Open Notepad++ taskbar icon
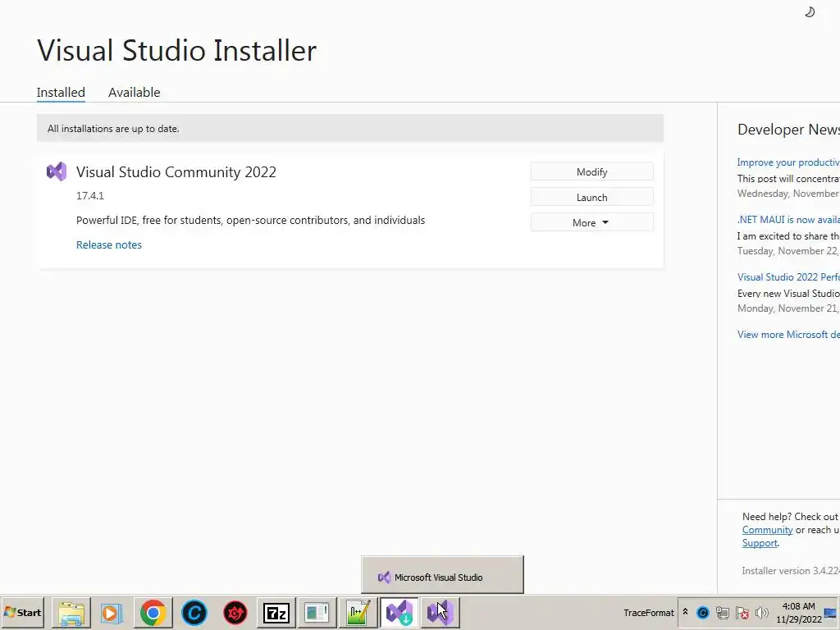This screenshot has width=840, height=630. click(x=358, y=612)
